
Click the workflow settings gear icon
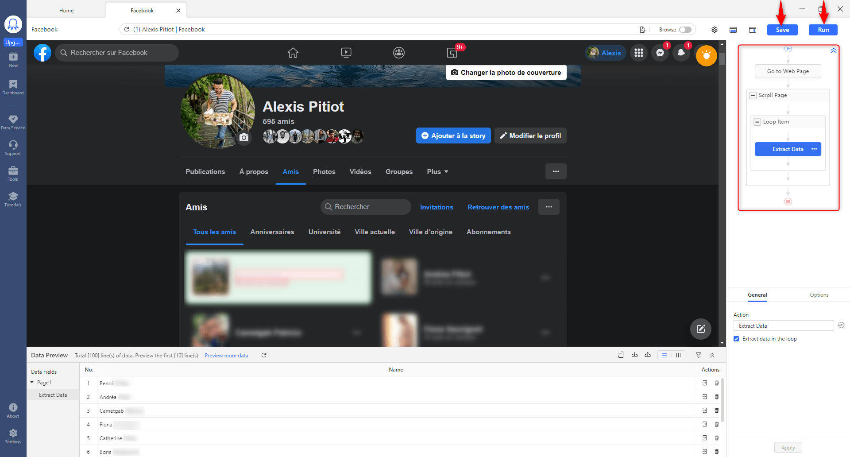pyautogui.click(x=714, y=30)
